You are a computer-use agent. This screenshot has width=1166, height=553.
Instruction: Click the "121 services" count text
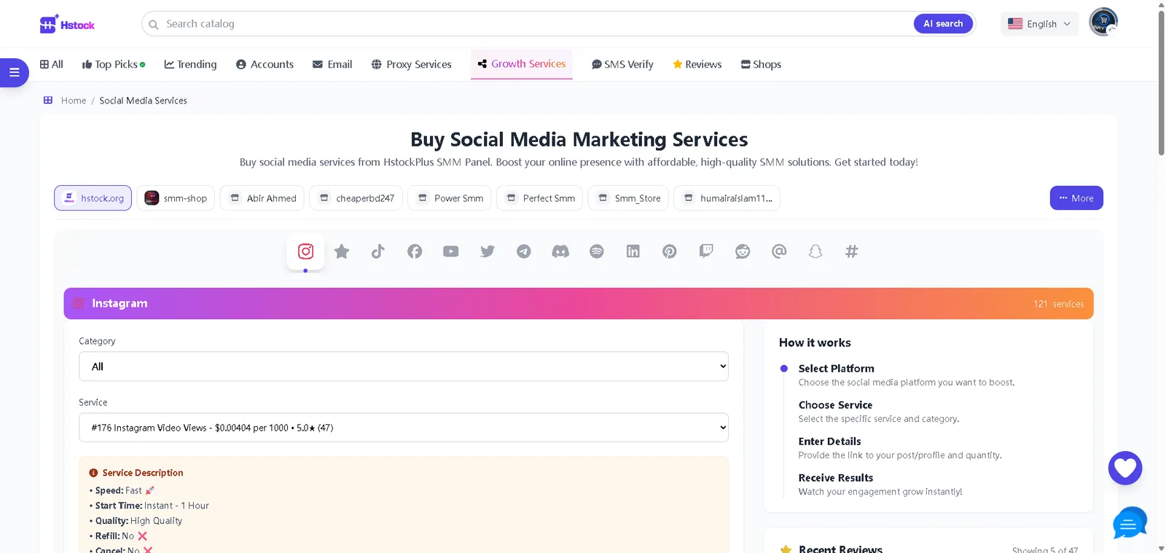coord(1058,304)
